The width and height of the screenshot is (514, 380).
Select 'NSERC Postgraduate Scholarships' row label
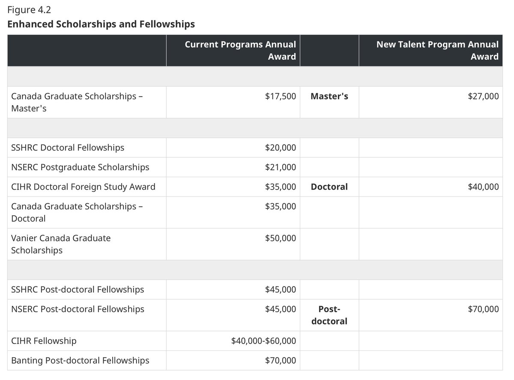tap(80, 167)
